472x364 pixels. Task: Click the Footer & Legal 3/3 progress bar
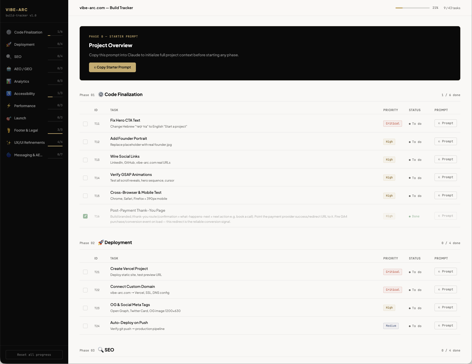pos(55,134)
